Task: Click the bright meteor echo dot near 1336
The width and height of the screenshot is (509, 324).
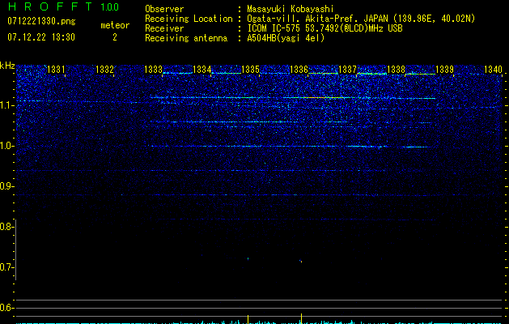Action: point(301,261)
